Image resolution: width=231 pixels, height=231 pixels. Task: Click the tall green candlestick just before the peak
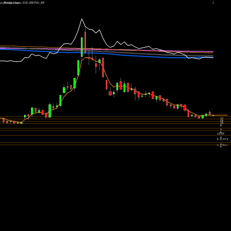click(x=82, y=47)
